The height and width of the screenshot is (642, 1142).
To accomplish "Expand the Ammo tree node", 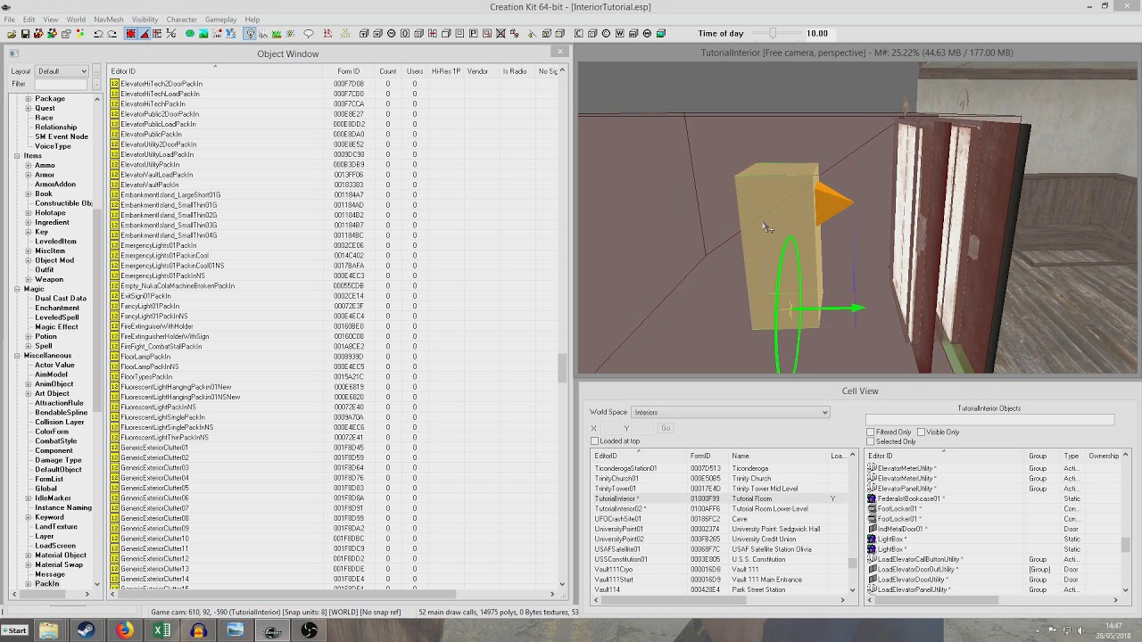I will [x=28, y=166].
